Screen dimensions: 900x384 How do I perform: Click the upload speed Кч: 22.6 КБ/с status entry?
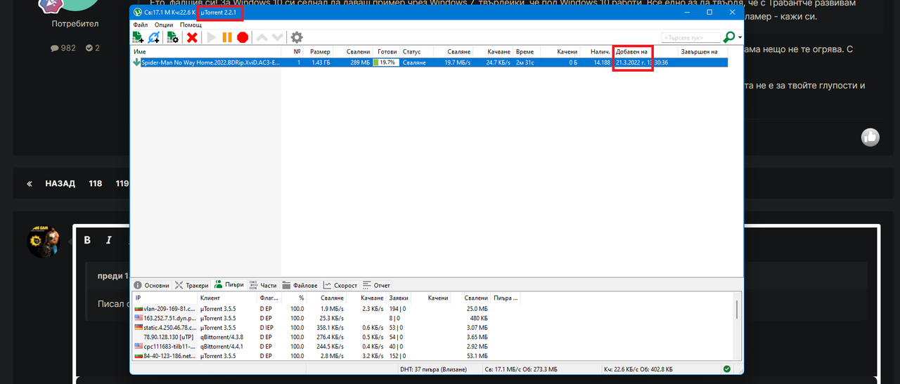638,369
